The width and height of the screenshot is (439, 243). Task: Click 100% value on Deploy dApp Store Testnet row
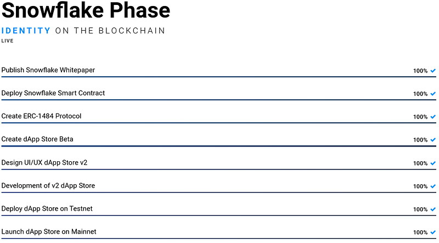click(x=420, y=210)
